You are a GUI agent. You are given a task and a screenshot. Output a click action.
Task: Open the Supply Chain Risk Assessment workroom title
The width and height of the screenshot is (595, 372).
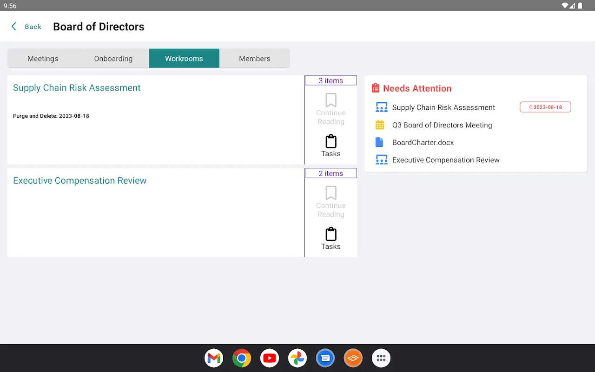coord(77,88)
